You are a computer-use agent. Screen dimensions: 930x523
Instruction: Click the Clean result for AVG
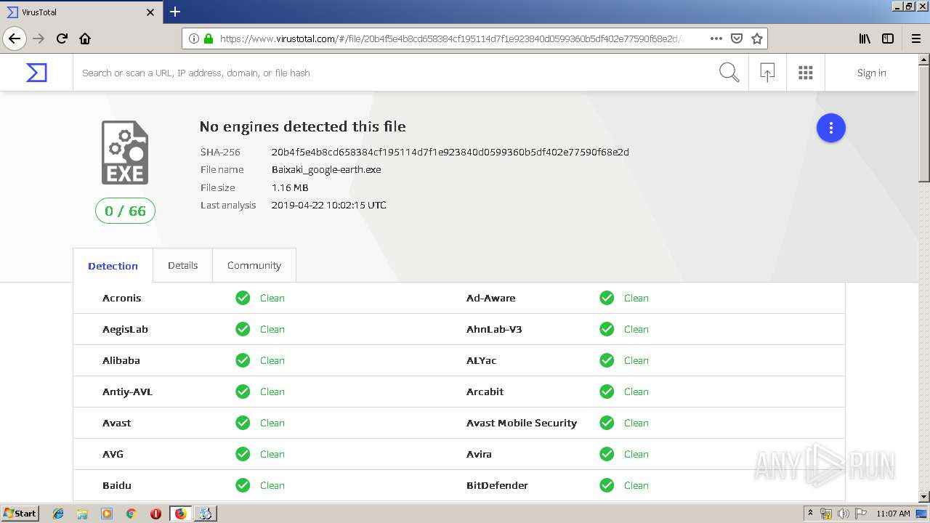(x=272, y=454)
